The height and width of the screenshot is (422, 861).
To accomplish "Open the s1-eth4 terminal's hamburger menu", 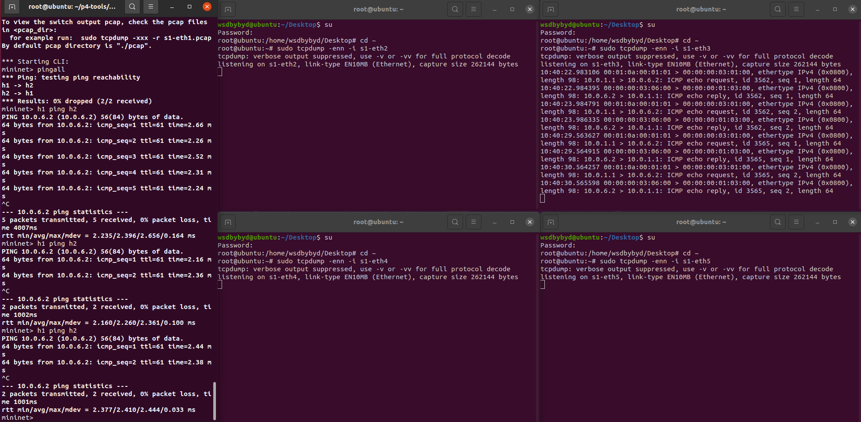I will (474, 222).
